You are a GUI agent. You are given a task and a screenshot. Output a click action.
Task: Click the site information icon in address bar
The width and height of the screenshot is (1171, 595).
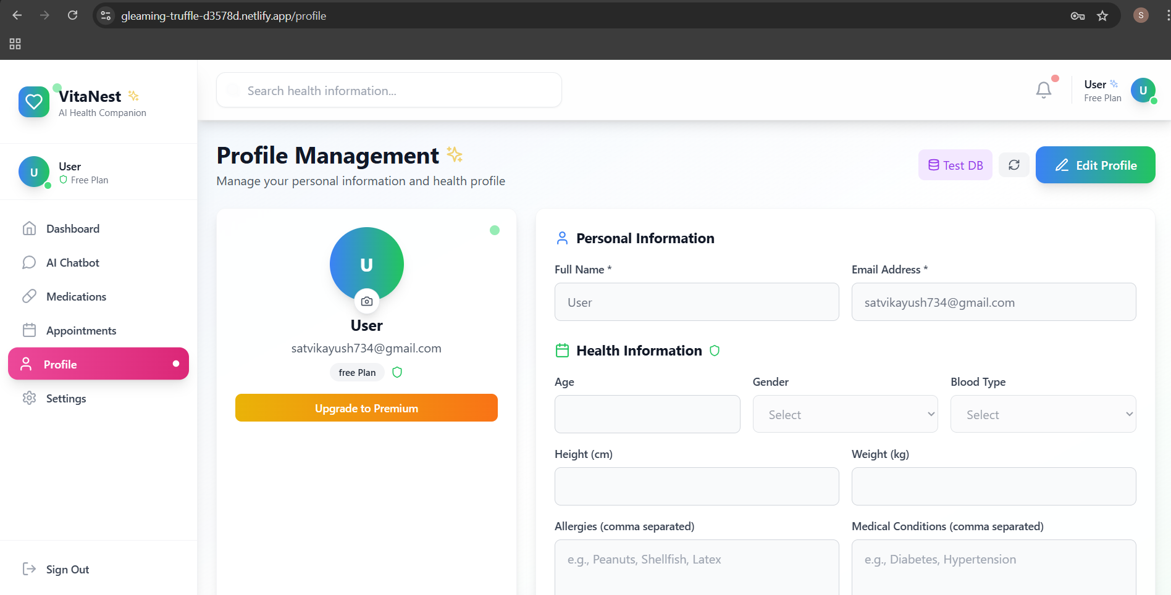point(106,15)
